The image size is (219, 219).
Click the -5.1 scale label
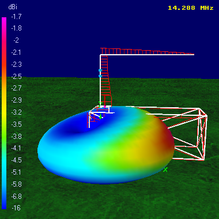point(16,172)
